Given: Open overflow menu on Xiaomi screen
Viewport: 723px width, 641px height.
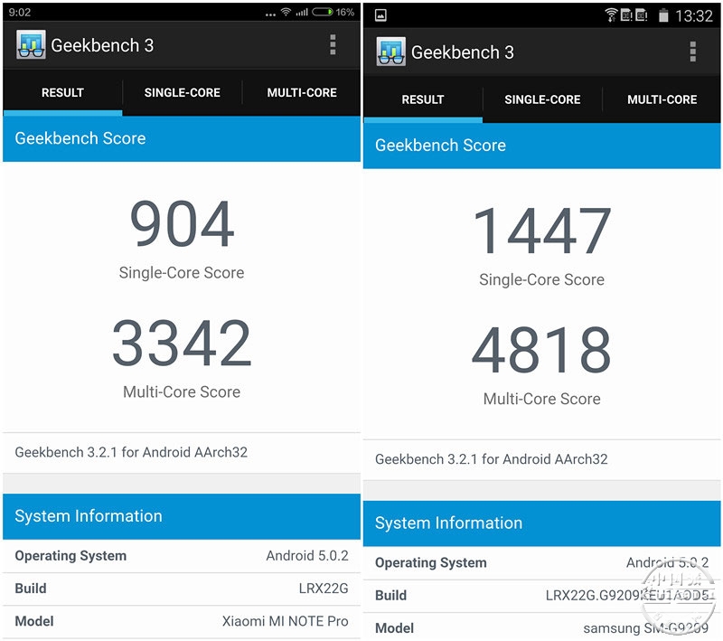Looking at the screenshot, I should click(333, 44).
